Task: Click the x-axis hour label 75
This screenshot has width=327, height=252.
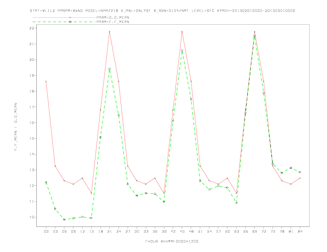Action: point(273,231)
